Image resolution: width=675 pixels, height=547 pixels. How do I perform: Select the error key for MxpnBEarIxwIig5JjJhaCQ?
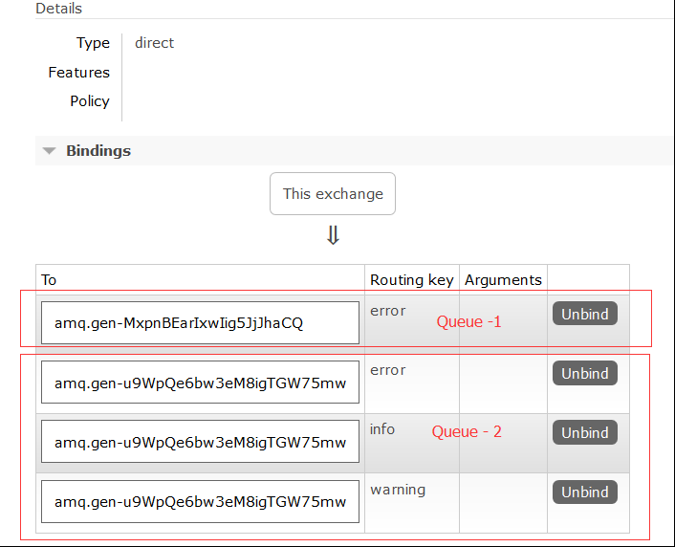(x=388, y=311)
